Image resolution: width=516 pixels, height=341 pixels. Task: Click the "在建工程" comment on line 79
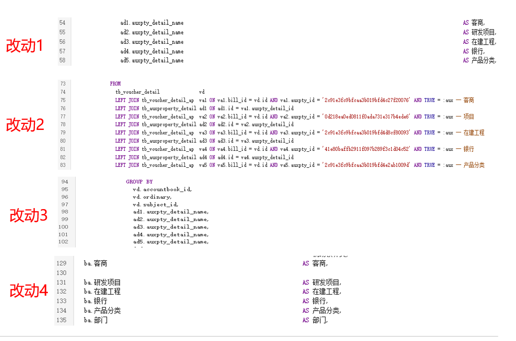pos(474,133)
